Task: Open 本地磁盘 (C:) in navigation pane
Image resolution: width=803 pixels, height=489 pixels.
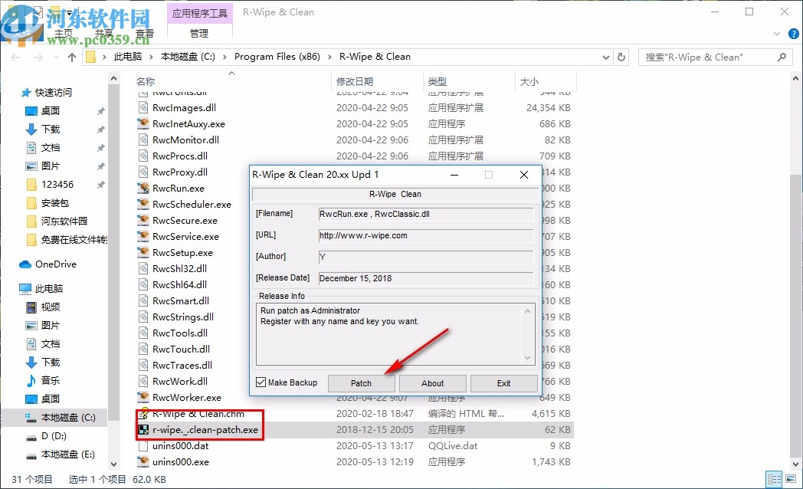Action: pyautogui.click(x=68, y=417)
